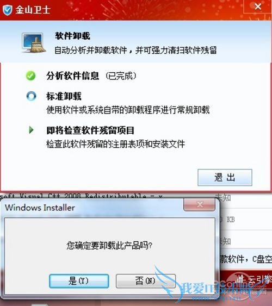This screenshot has width=272, height=306.
Task: Close the Windows Installer dialog
Action: [x=199, y=205]
